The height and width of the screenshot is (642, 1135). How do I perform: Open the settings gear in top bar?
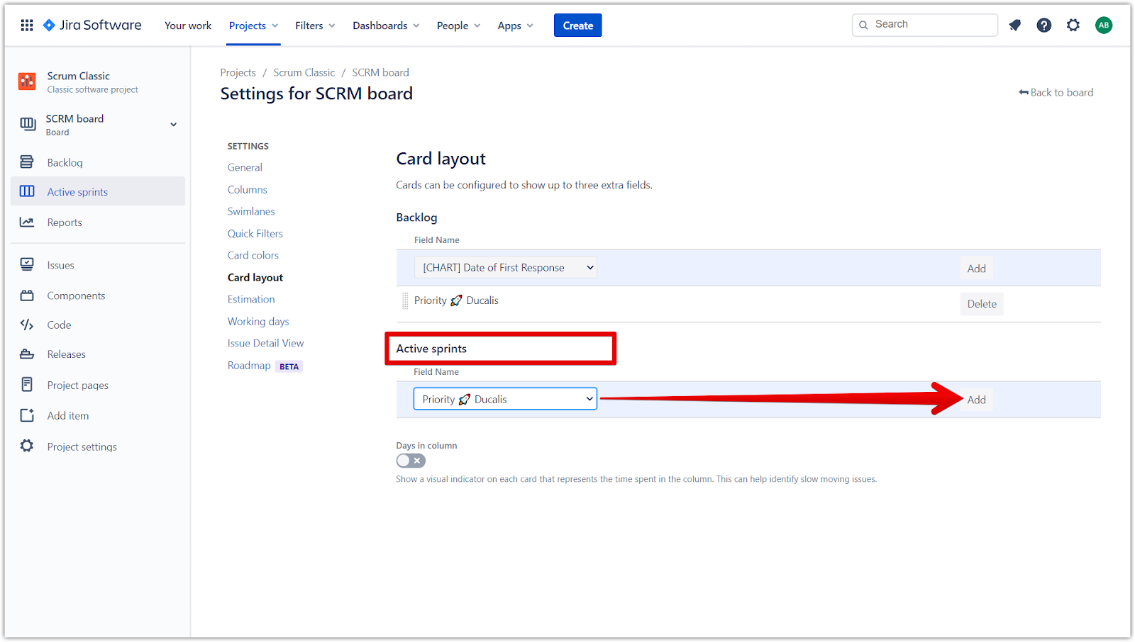tap(1073, 26)
